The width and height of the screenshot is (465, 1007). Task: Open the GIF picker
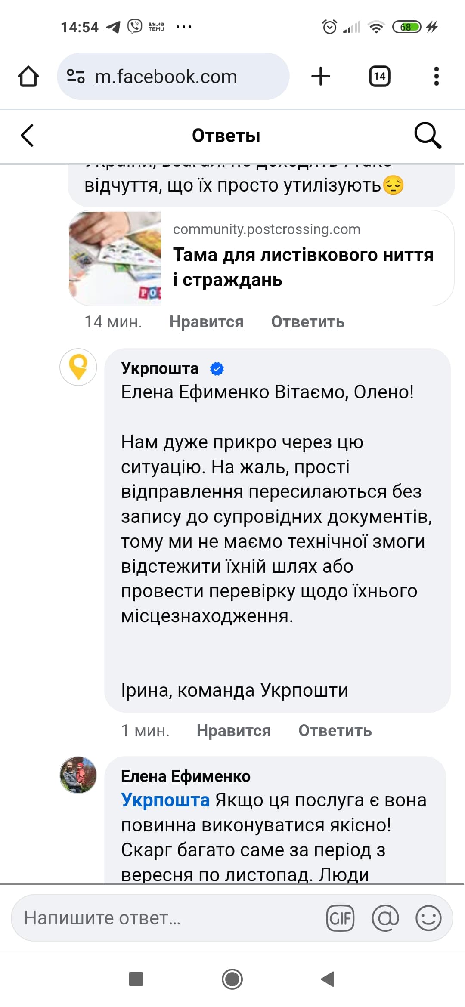coord(340,918)
